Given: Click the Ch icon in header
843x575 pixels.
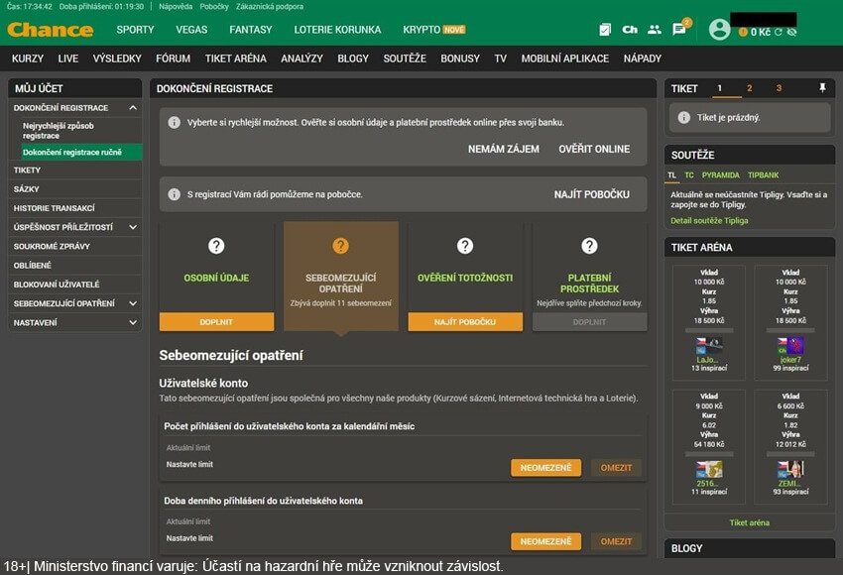Looking at the screenshot, I should pos(630,30).
